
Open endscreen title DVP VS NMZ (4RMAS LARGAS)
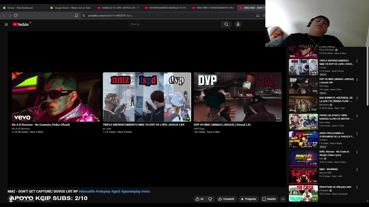coord(222,125)
